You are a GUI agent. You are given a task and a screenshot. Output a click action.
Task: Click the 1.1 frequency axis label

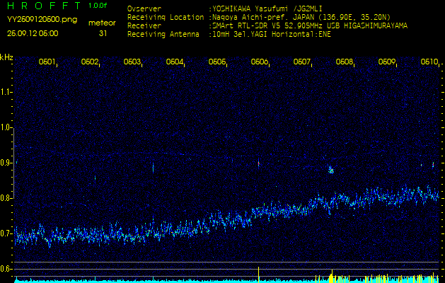pyautogui.click(x=6, y=92)
